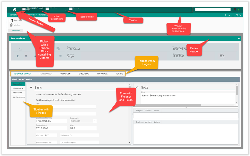Switch to the Sendungen tab
250x156 pixels.
(65, 74)
